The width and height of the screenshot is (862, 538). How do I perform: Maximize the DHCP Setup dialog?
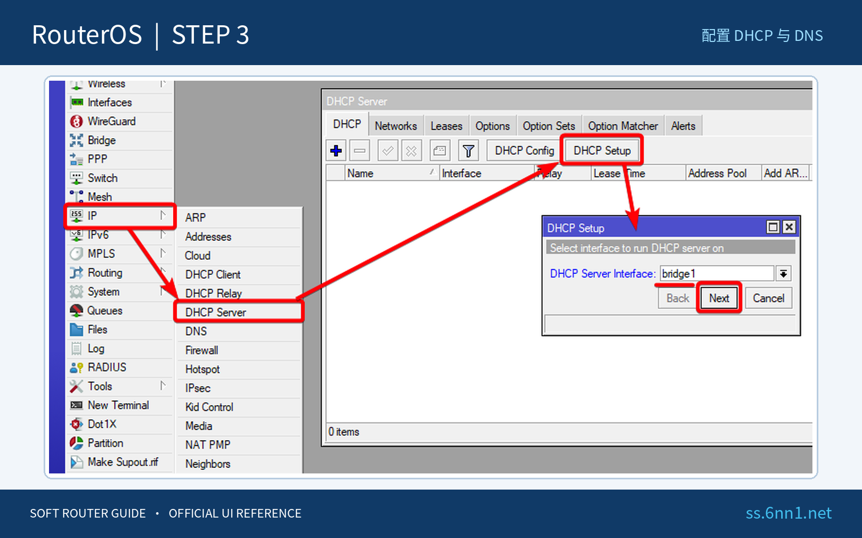(773, 227)
